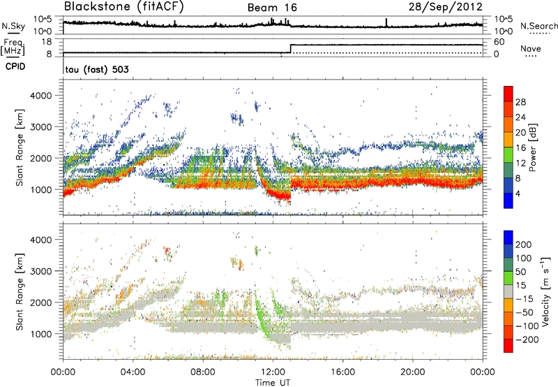Click the 'N.Search' legend label
558x387 pixels.
(x=538, y=26)
